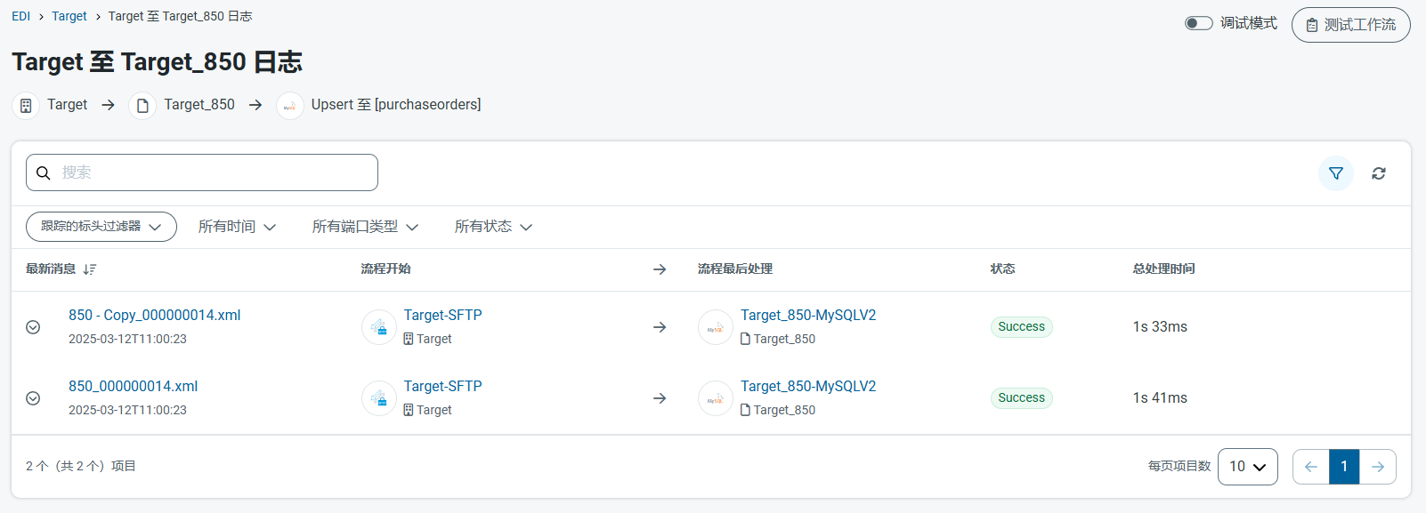Click the Target building icon in workflow path

point(26,106)
